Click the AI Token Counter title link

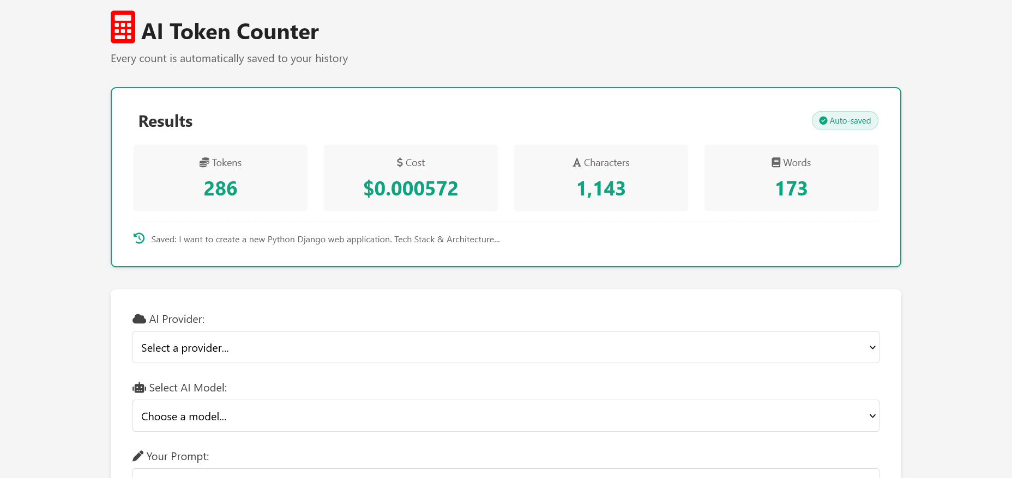pyautogui.click(x=230, y=32)
